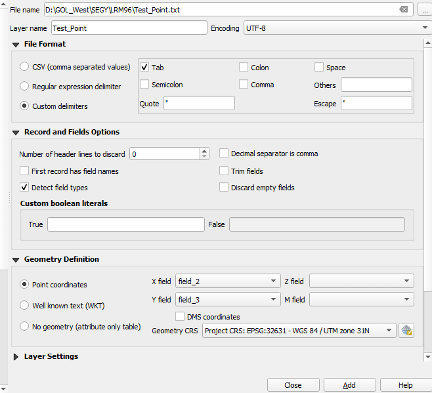Uncheck the Tab delimiter checkbox
The image size is (432, 393).
coord(144,68)
